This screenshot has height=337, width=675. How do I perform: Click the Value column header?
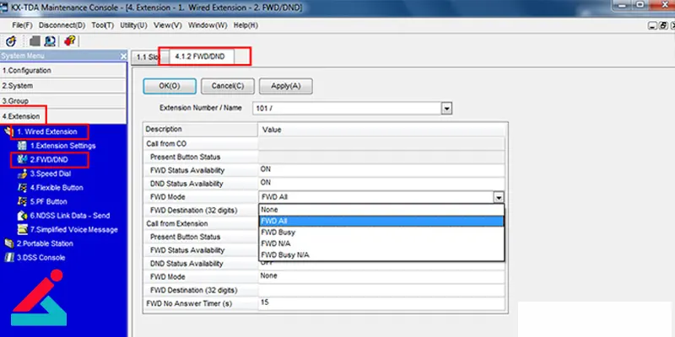382,130
